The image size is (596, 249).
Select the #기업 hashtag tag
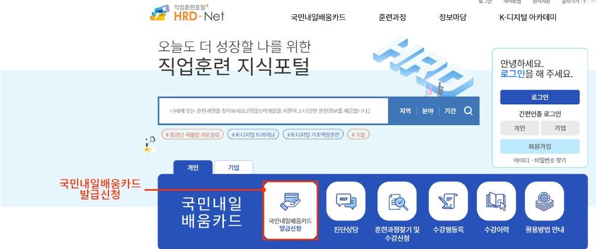pos(358,135)
